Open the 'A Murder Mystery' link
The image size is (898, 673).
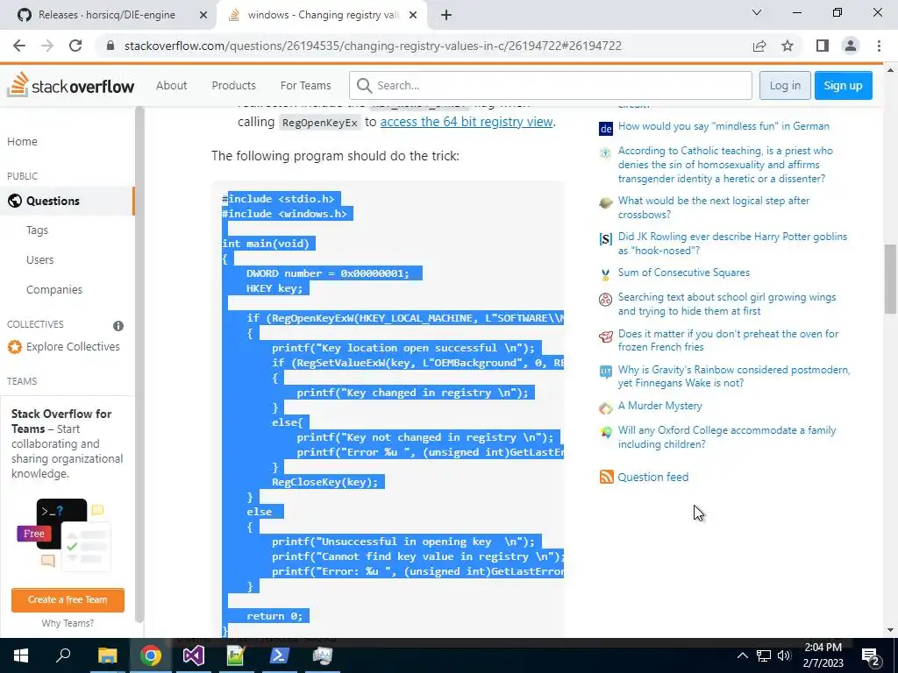point(659,406)
